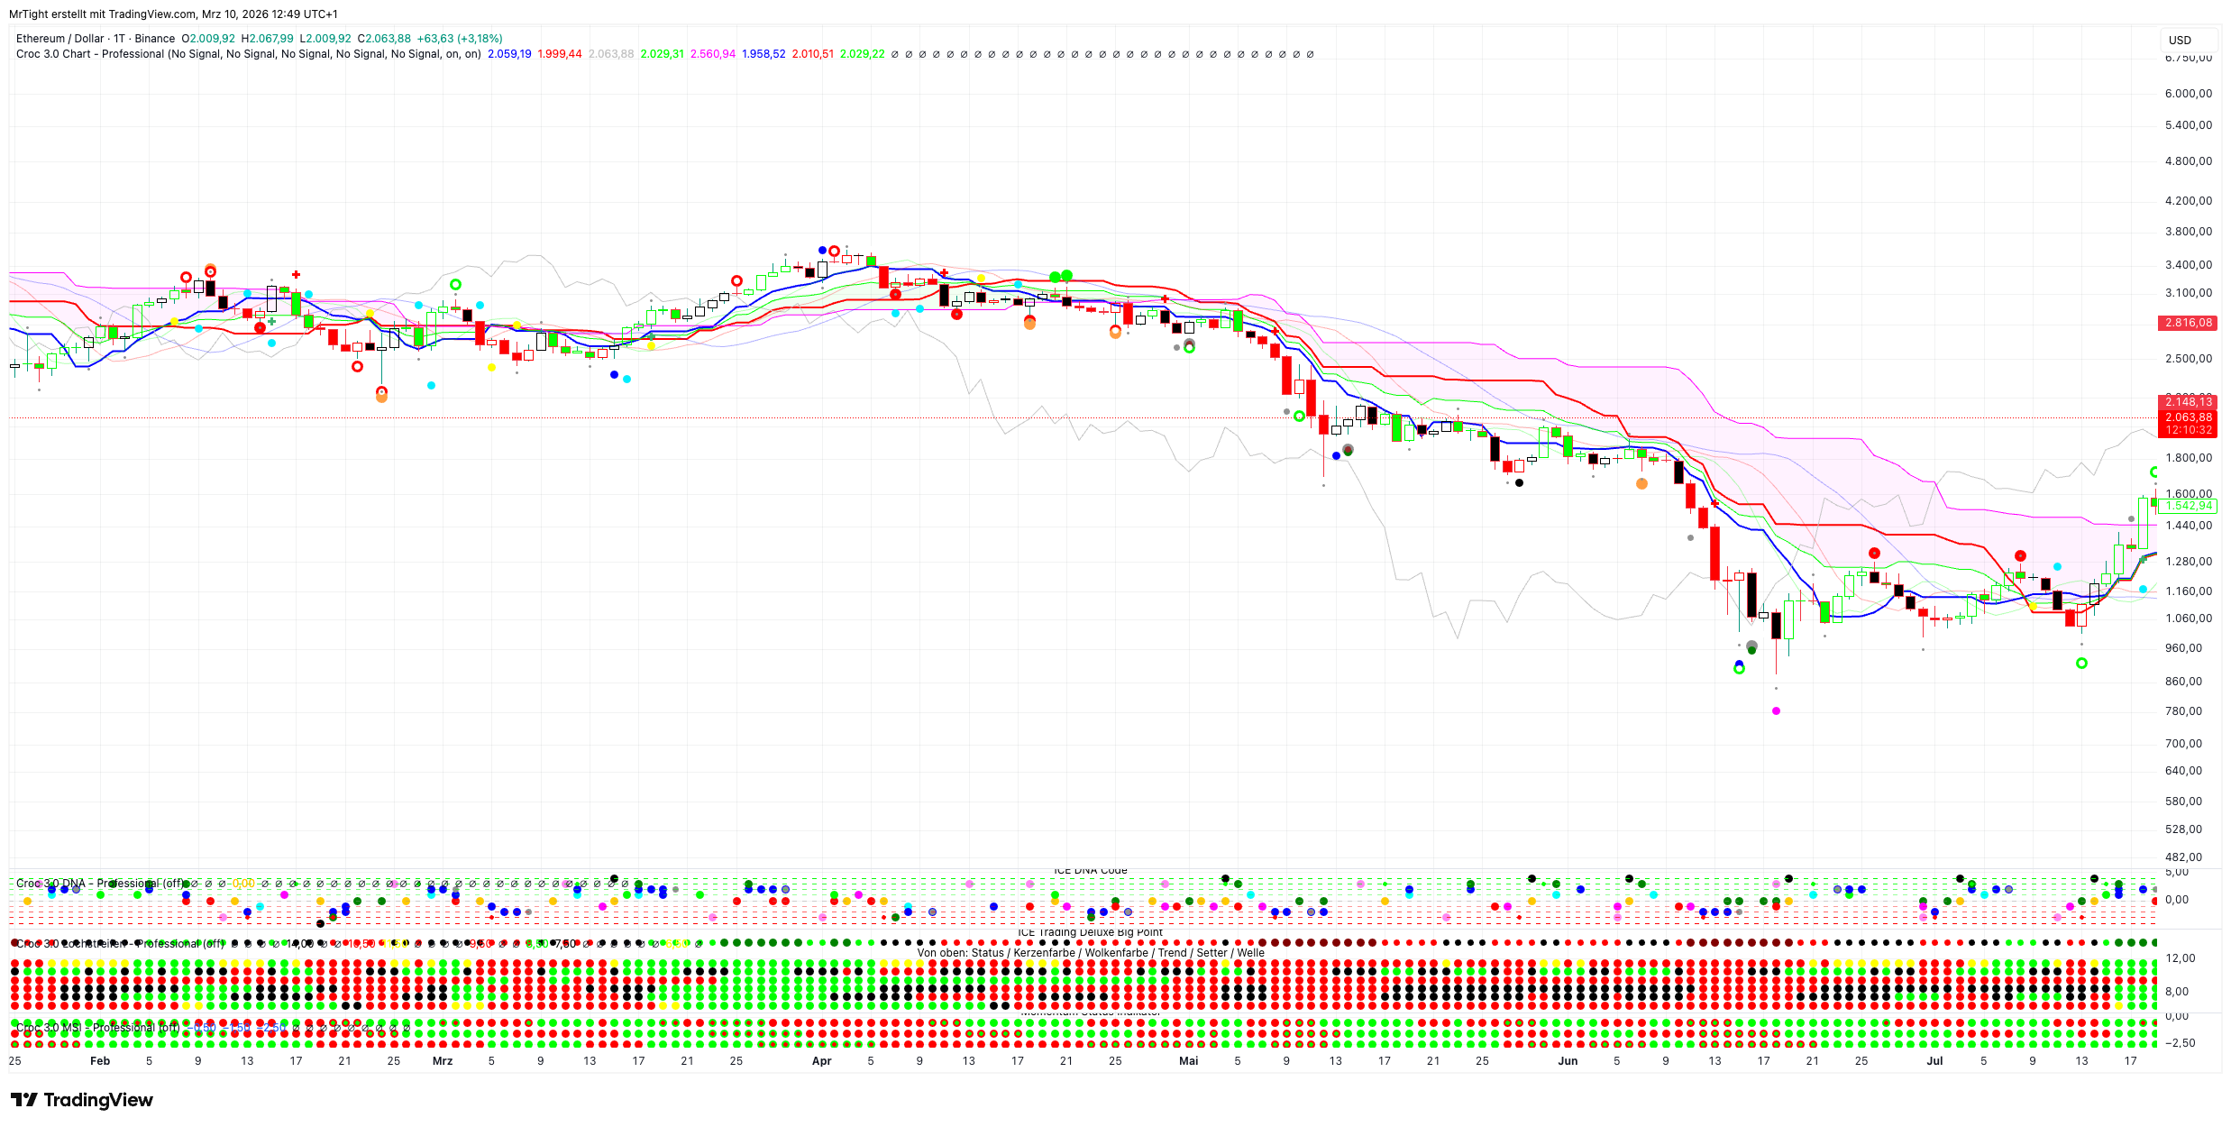Click the blue dot at the April peak
The height and width of the screenshot is (1127, 2231).
tap(822, 250)
